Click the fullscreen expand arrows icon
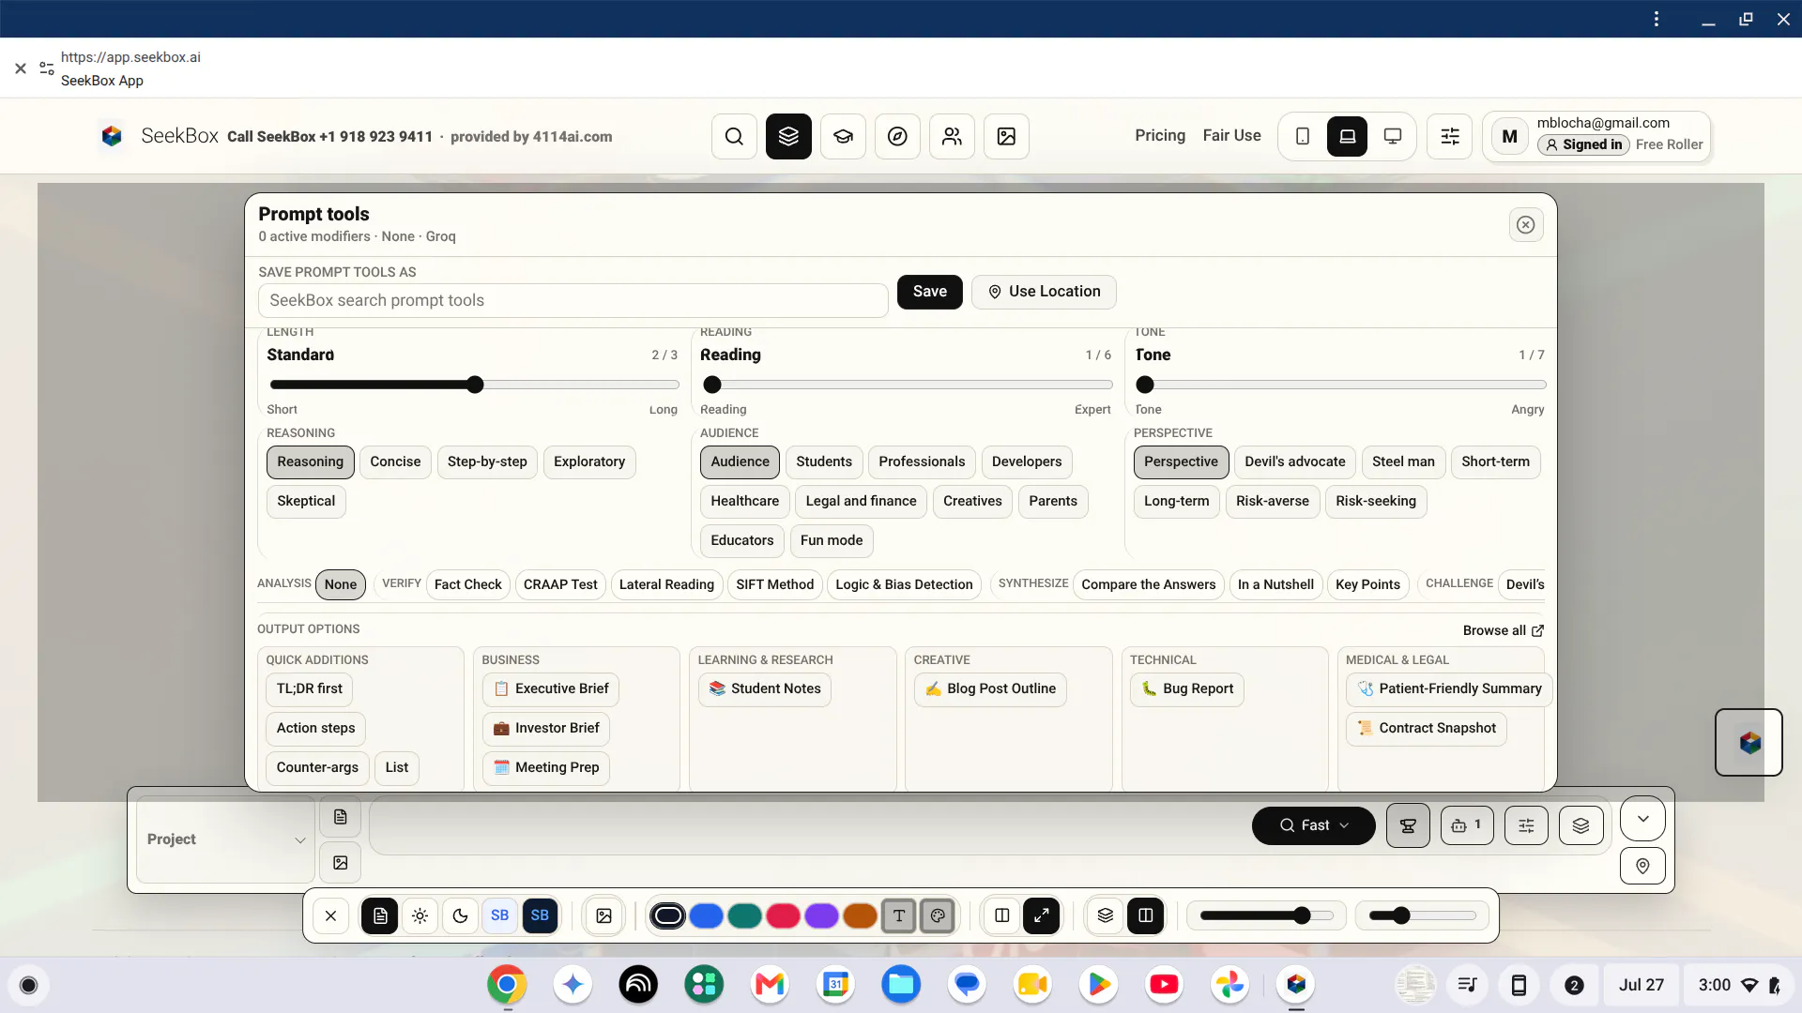The image size is (1802, 1013). coord(1042,915)
